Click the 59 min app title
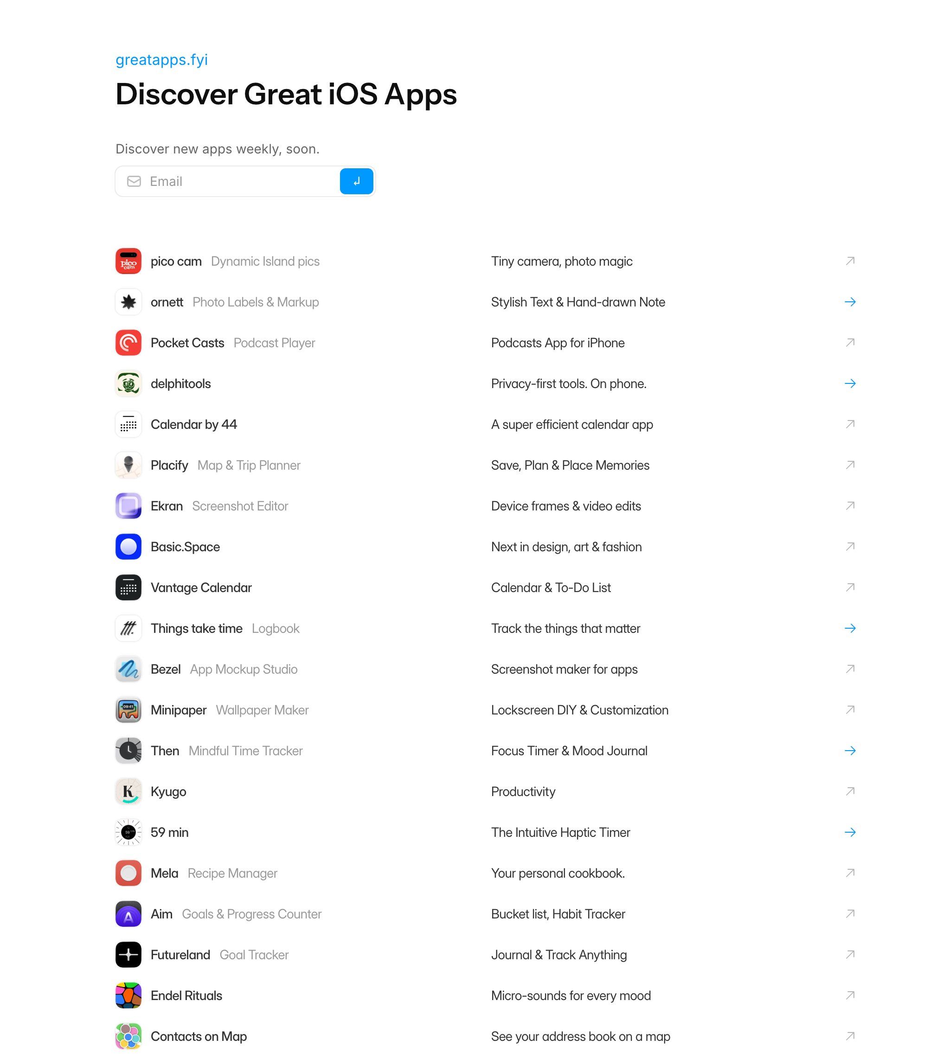Screen dimensions: 949x1058 [x=169, y=832]
